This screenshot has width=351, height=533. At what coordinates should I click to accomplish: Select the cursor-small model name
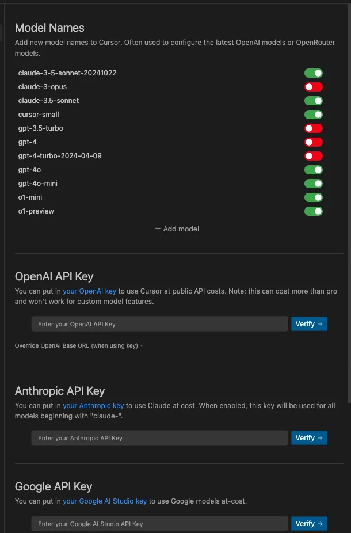[x=39, y=115]
